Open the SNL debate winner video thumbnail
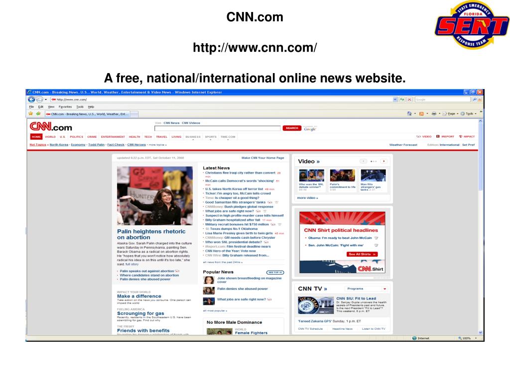 [312, 176]
